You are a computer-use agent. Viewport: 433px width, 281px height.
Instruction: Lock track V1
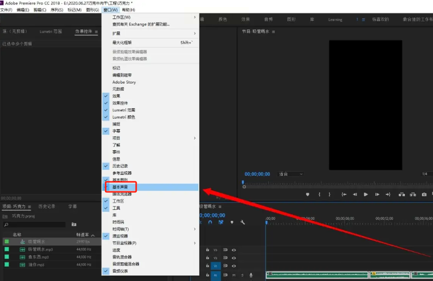tap(207, 266)
